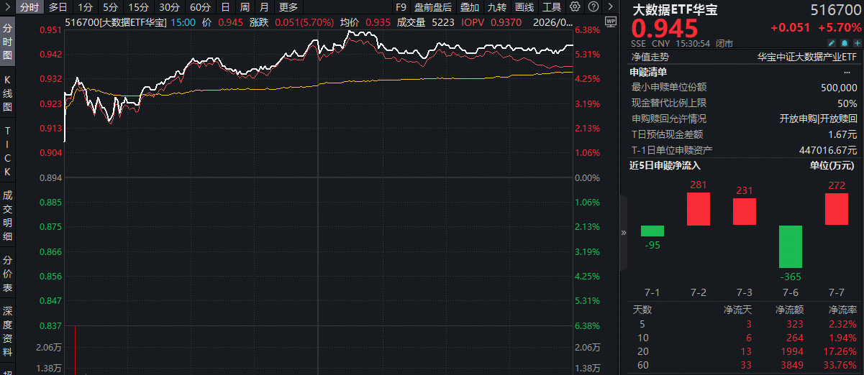
Task: Open the settings gear icon
Action: tap(574, 7)
